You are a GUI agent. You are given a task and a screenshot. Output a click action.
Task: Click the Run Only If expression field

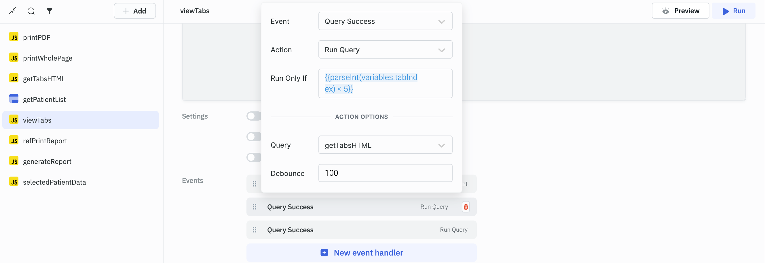[385, 83]
